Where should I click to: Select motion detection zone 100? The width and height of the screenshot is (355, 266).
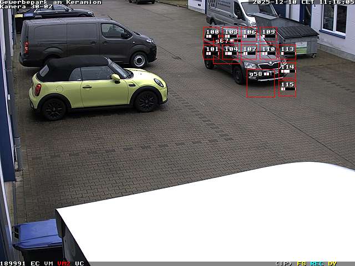(212, 32)
